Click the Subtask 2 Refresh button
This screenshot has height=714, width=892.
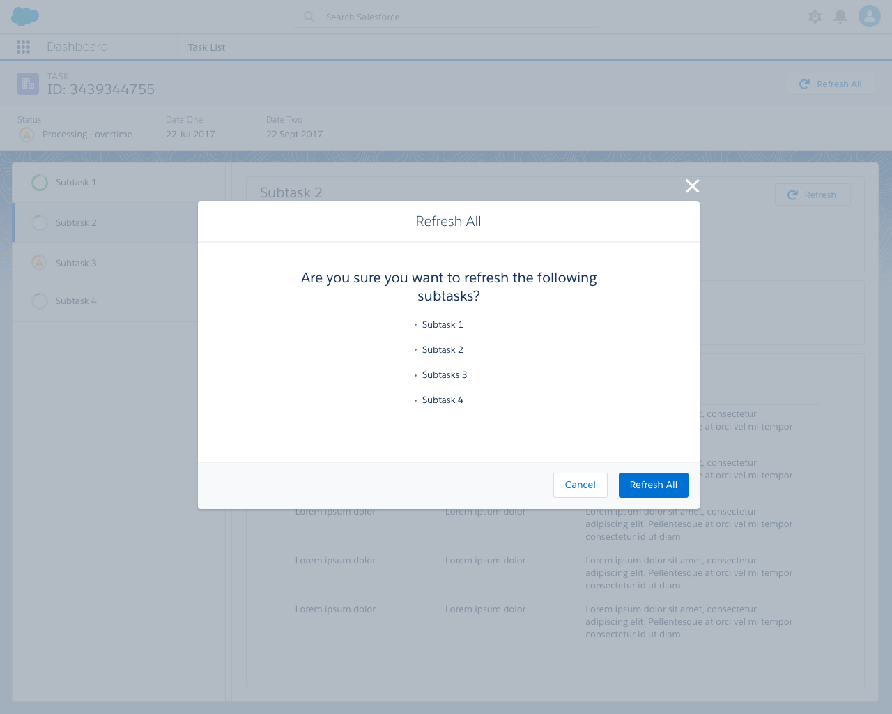tap(812, 195)
